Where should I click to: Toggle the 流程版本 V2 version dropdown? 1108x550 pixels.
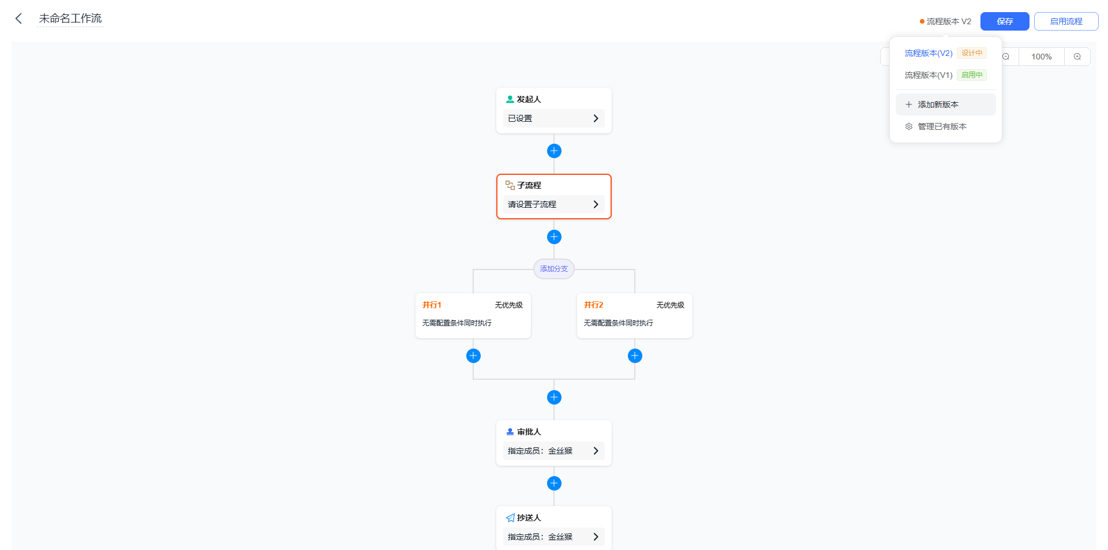point(945,21)
